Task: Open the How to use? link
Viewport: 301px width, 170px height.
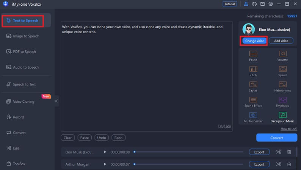Action: coord(289,129)
